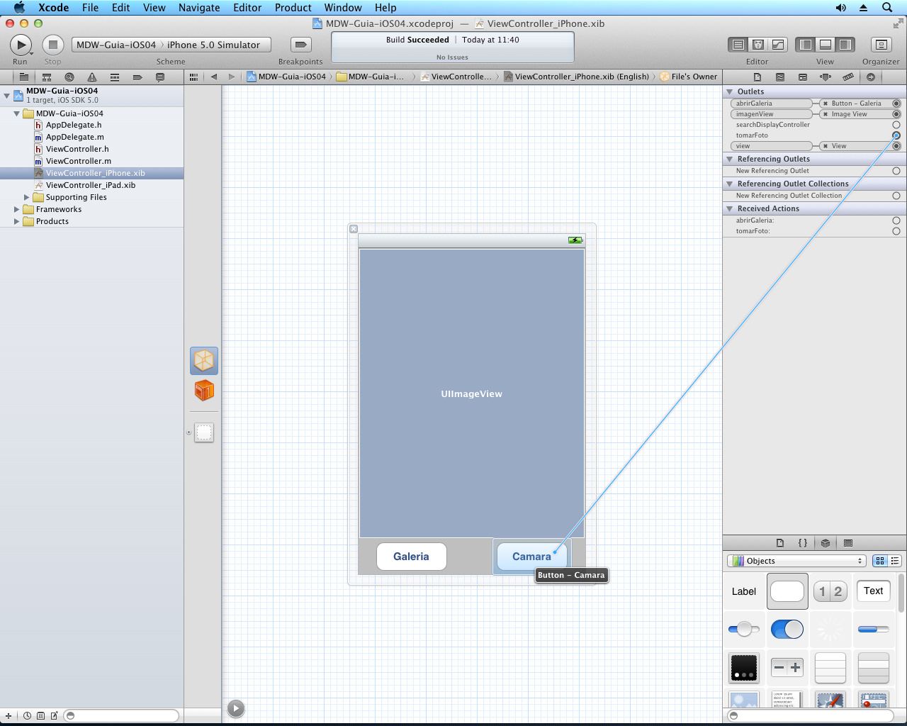The image size is (907, 726).
Task: Go forward in editor history
Action: (x=231, y=77)
